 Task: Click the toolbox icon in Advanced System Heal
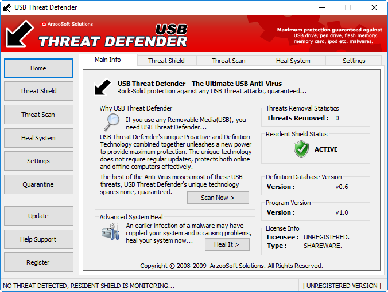(x=110, y=231)
